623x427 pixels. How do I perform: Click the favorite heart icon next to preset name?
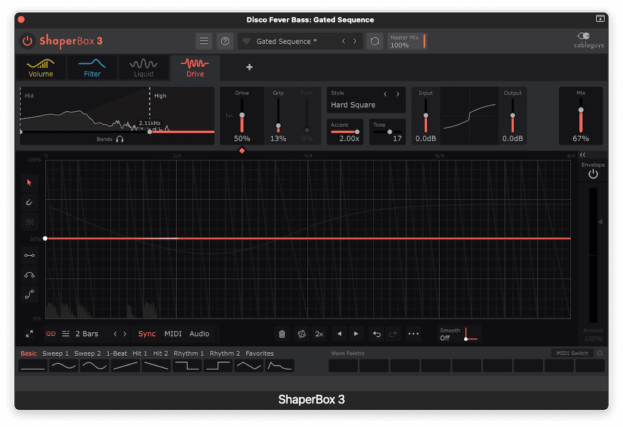point(247,41)
